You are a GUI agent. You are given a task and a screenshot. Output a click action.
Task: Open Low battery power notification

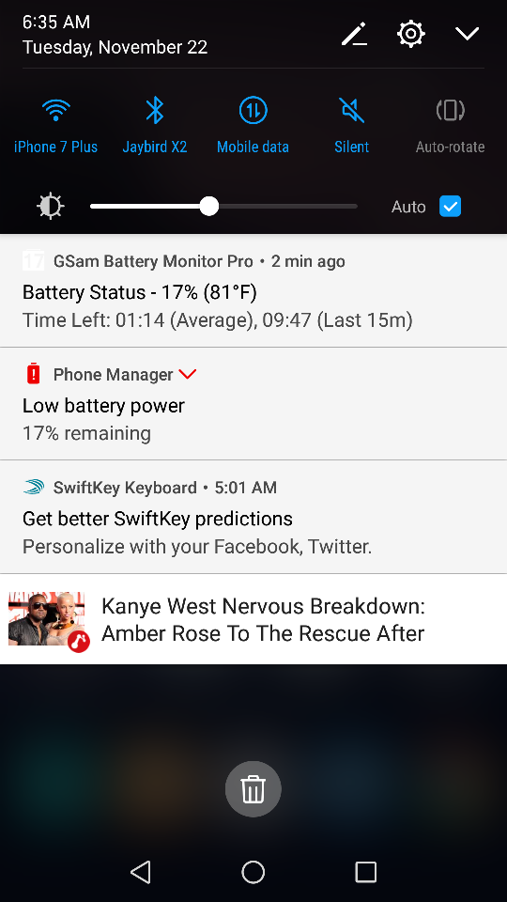[253, 404]
